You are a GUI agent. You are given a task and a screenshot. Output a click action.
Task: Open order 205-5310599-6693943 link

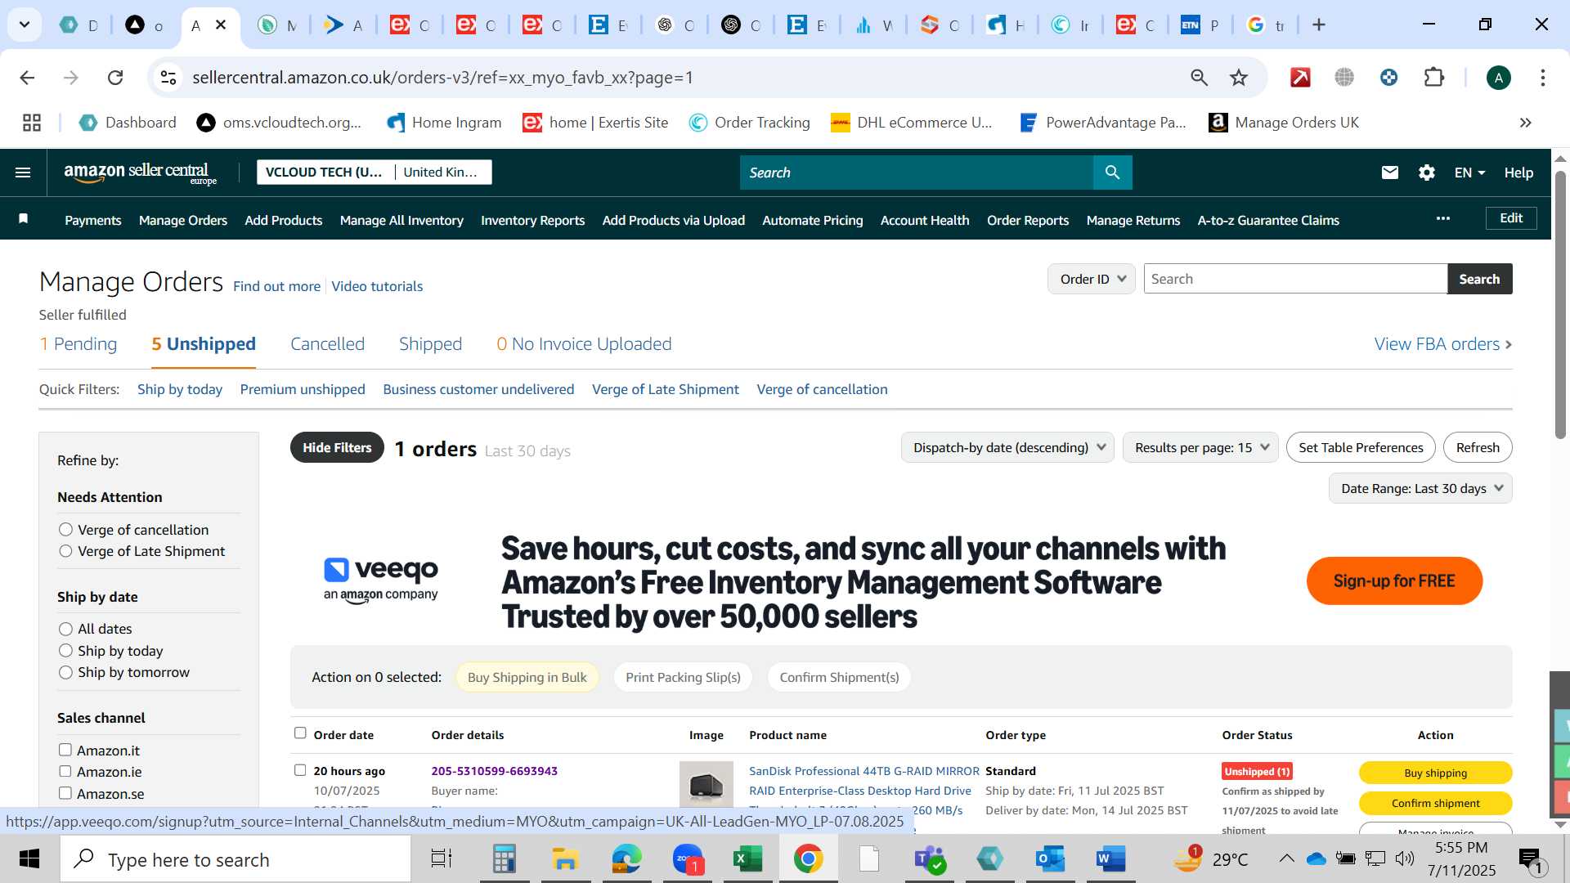[x=494, y=771]
